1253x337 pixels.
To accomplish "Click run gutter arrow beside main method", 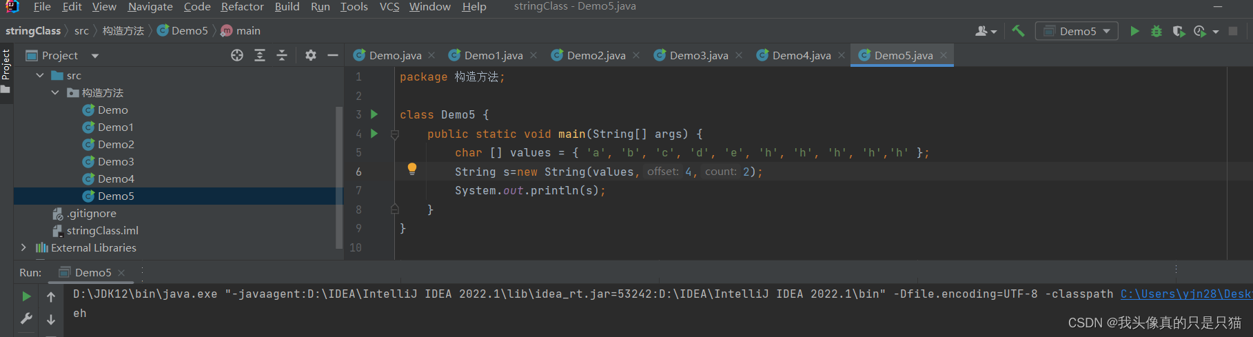I will (374, 134).
